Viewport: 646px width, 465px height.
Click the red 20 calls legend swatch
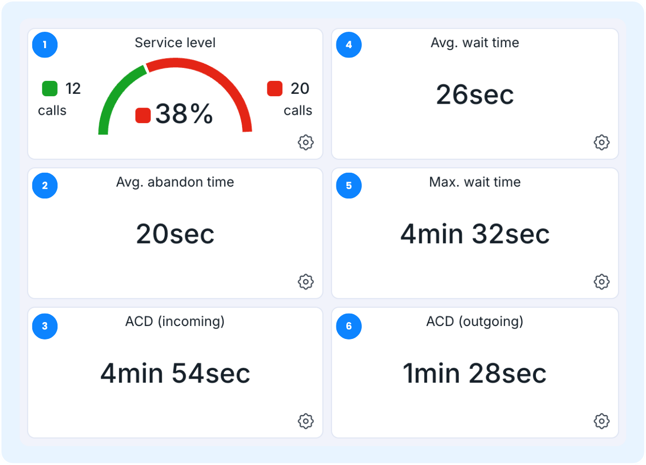[274, 88]
